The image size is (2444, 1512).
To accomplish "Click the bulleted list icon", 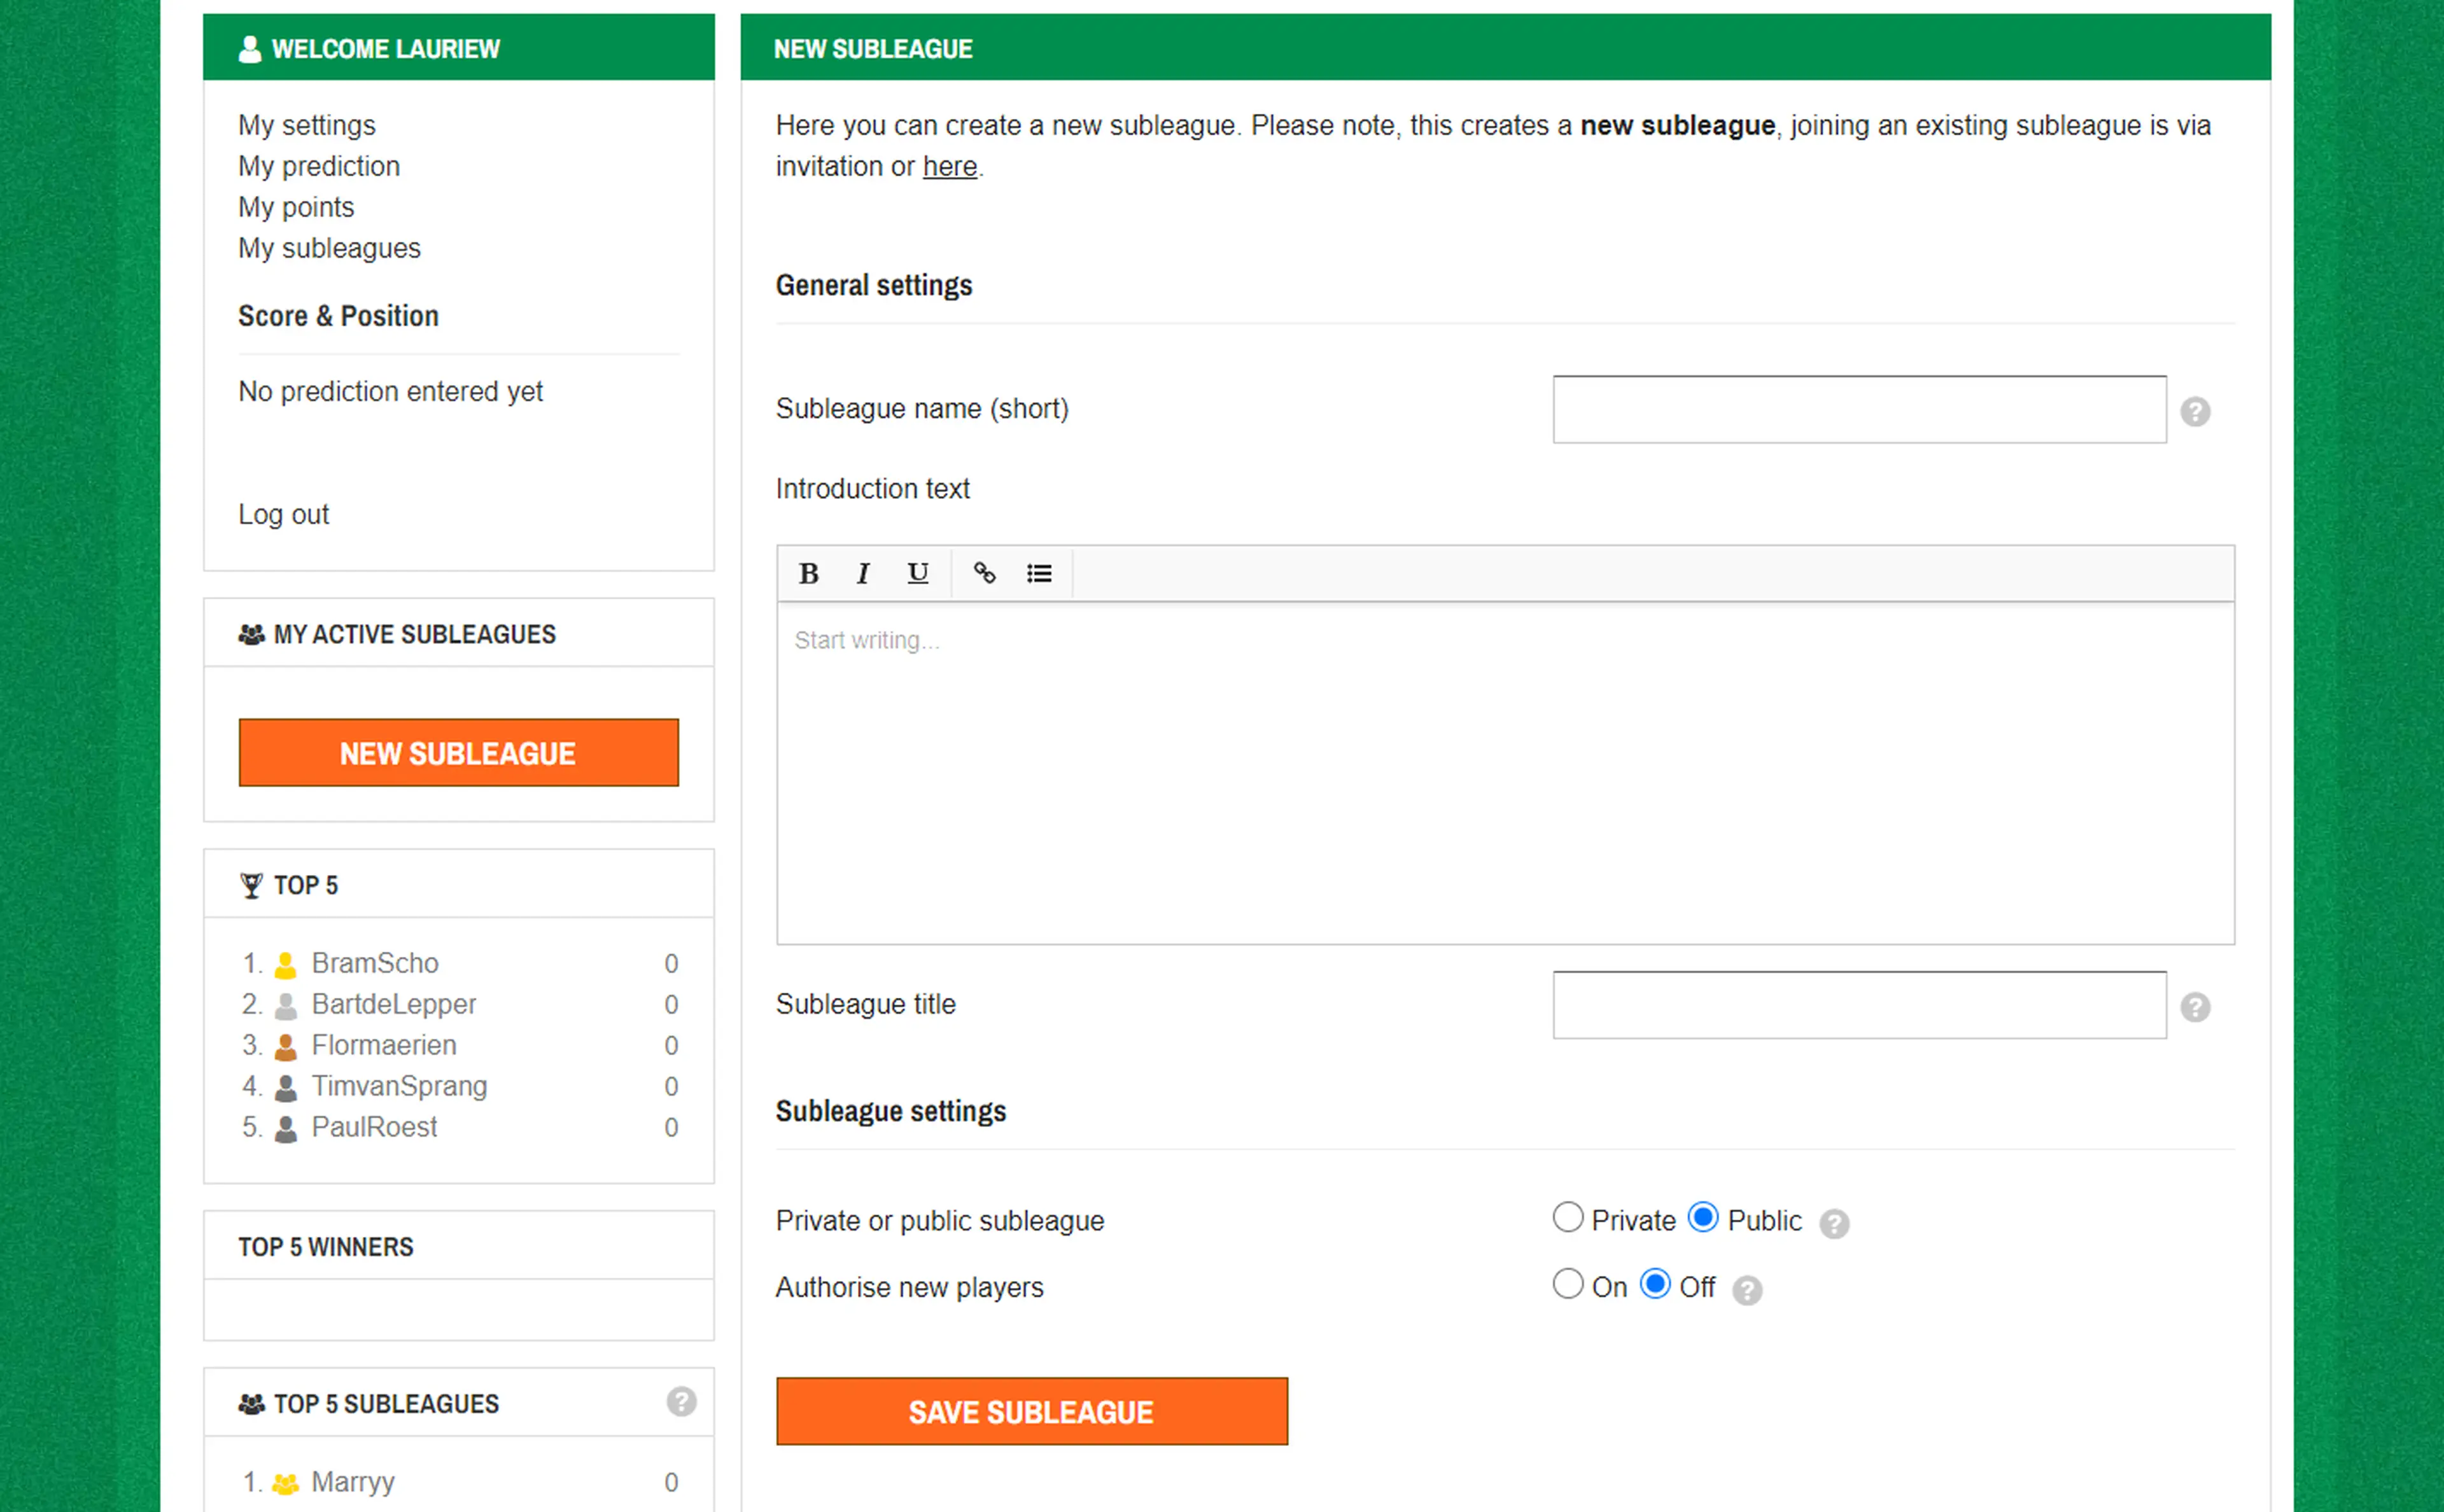I will 1039,573.
